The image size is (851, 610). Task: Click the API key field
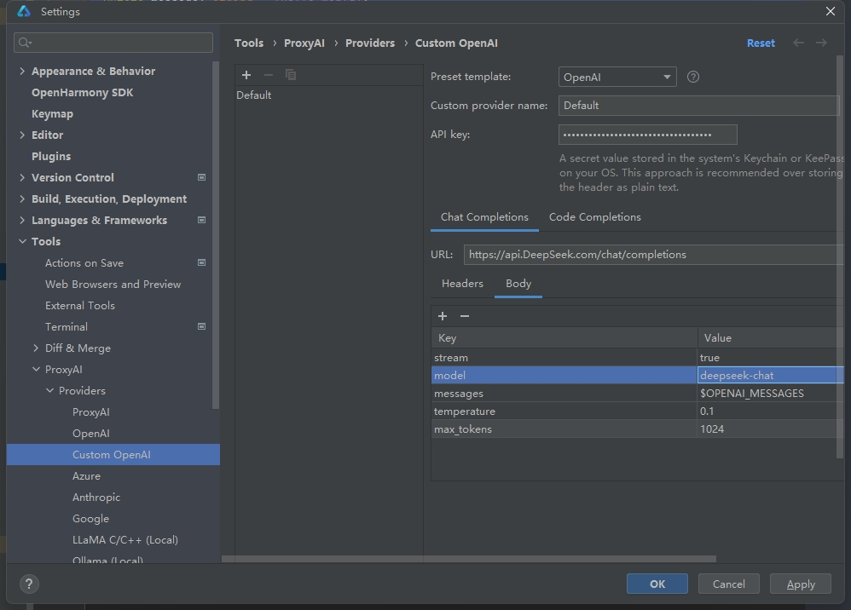coord(647,135)
